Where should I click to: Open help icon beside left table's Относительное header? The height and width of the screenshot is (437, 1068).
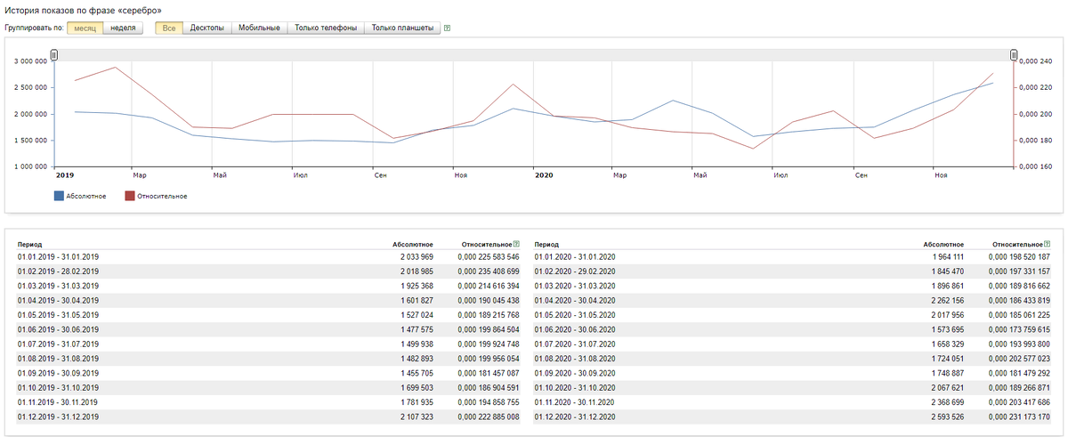[516, 243]
